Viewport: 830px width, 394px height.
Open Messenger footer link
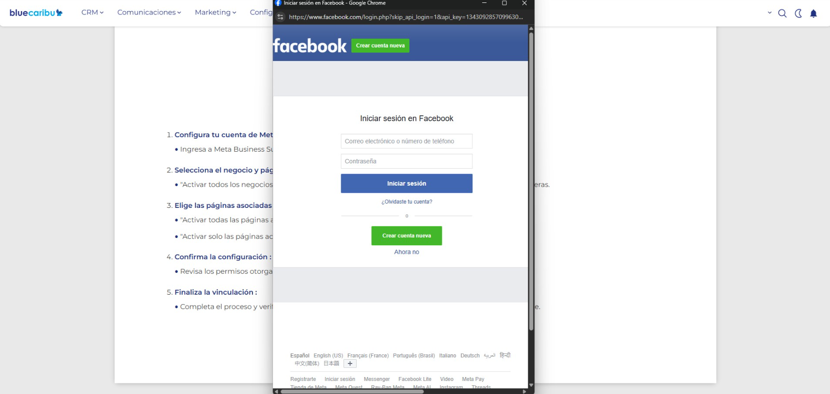click(376, 379)
